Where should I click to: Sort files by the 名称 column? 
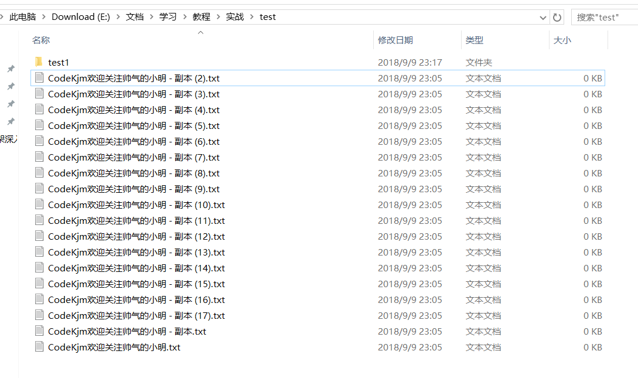pyautogui.click(x=40, y=40)
